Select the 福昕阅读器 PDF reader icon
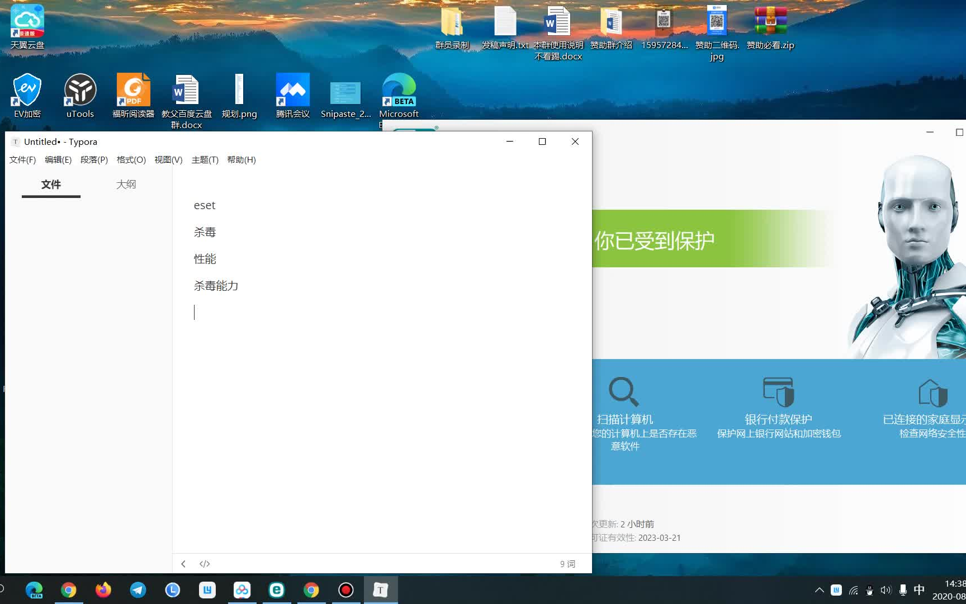Image resolution: width=966 pixels, height=604 pixels. [x=133, y=96]
